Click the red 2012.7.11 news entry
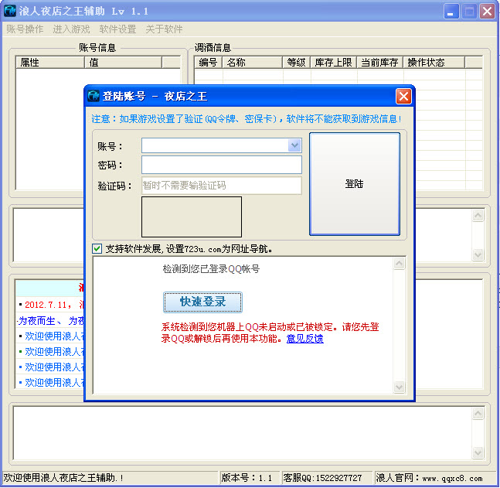500x488 pixels. [x=54, y=305]
